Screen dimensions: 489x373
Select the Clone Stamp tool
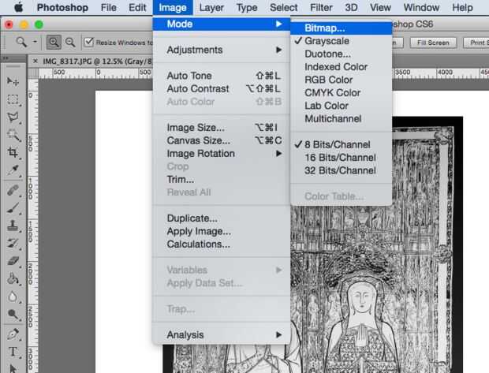pos(13,226)
